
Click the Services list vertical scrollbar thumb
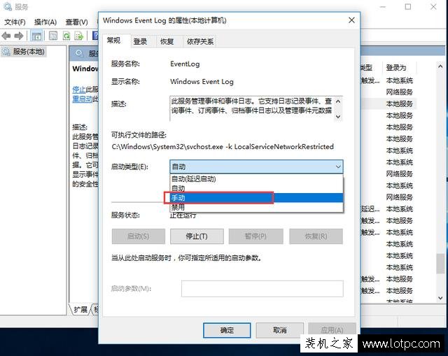pyautogui.click(x=440, y=264)
